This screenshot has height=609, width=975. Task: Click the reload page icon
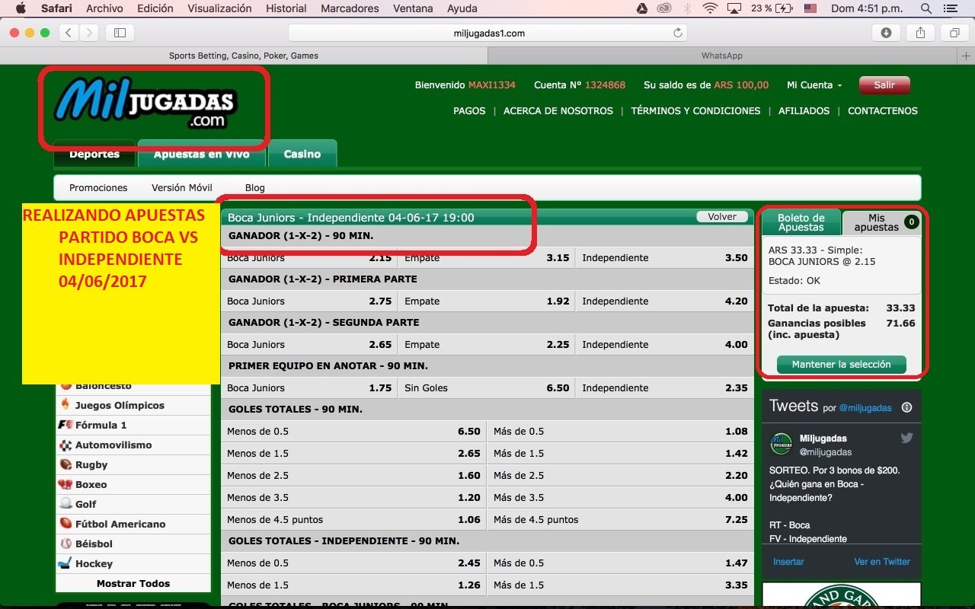pos(677,33)
